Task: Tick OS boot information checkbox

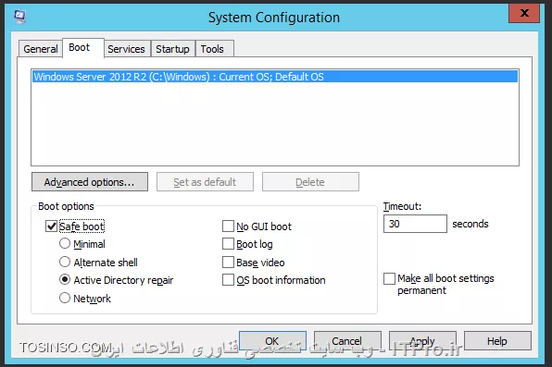Action: pos(228,280)
